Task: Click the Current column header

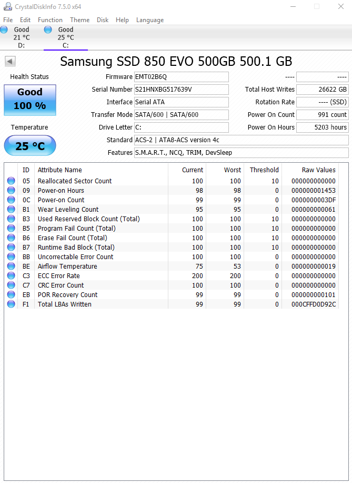Action: [x=187, y=170]
